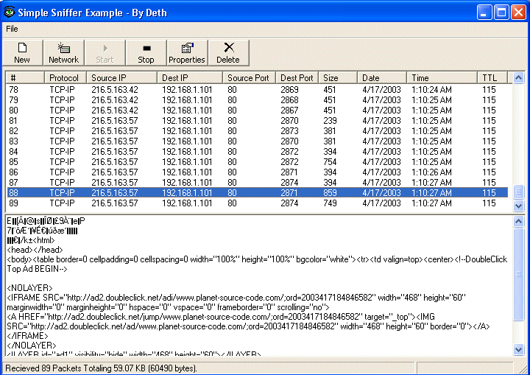The width and height of the screenshot is (530, 375).
Task: Click the Dest Port column header
Action: 297,77
